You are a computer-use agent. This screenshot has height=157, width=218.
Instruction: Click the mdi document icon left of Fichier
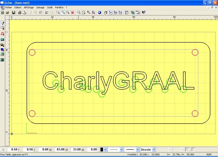pyautogui.click(x=3, y=8)
